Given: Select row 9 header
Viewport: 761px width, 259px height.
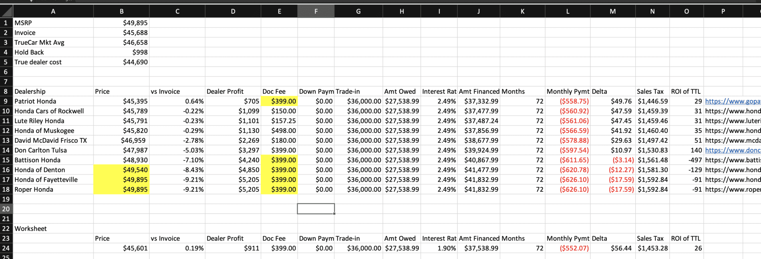Looking at the screenshot, I should point(6,101).
